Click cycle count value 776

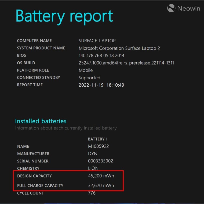tap(92, 193)
